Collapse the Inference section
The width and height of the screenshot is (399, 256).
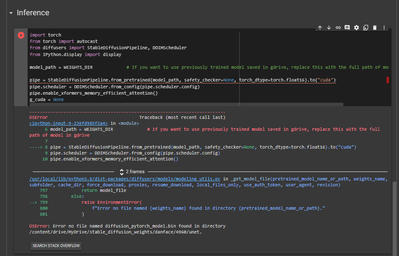(11, 13)
